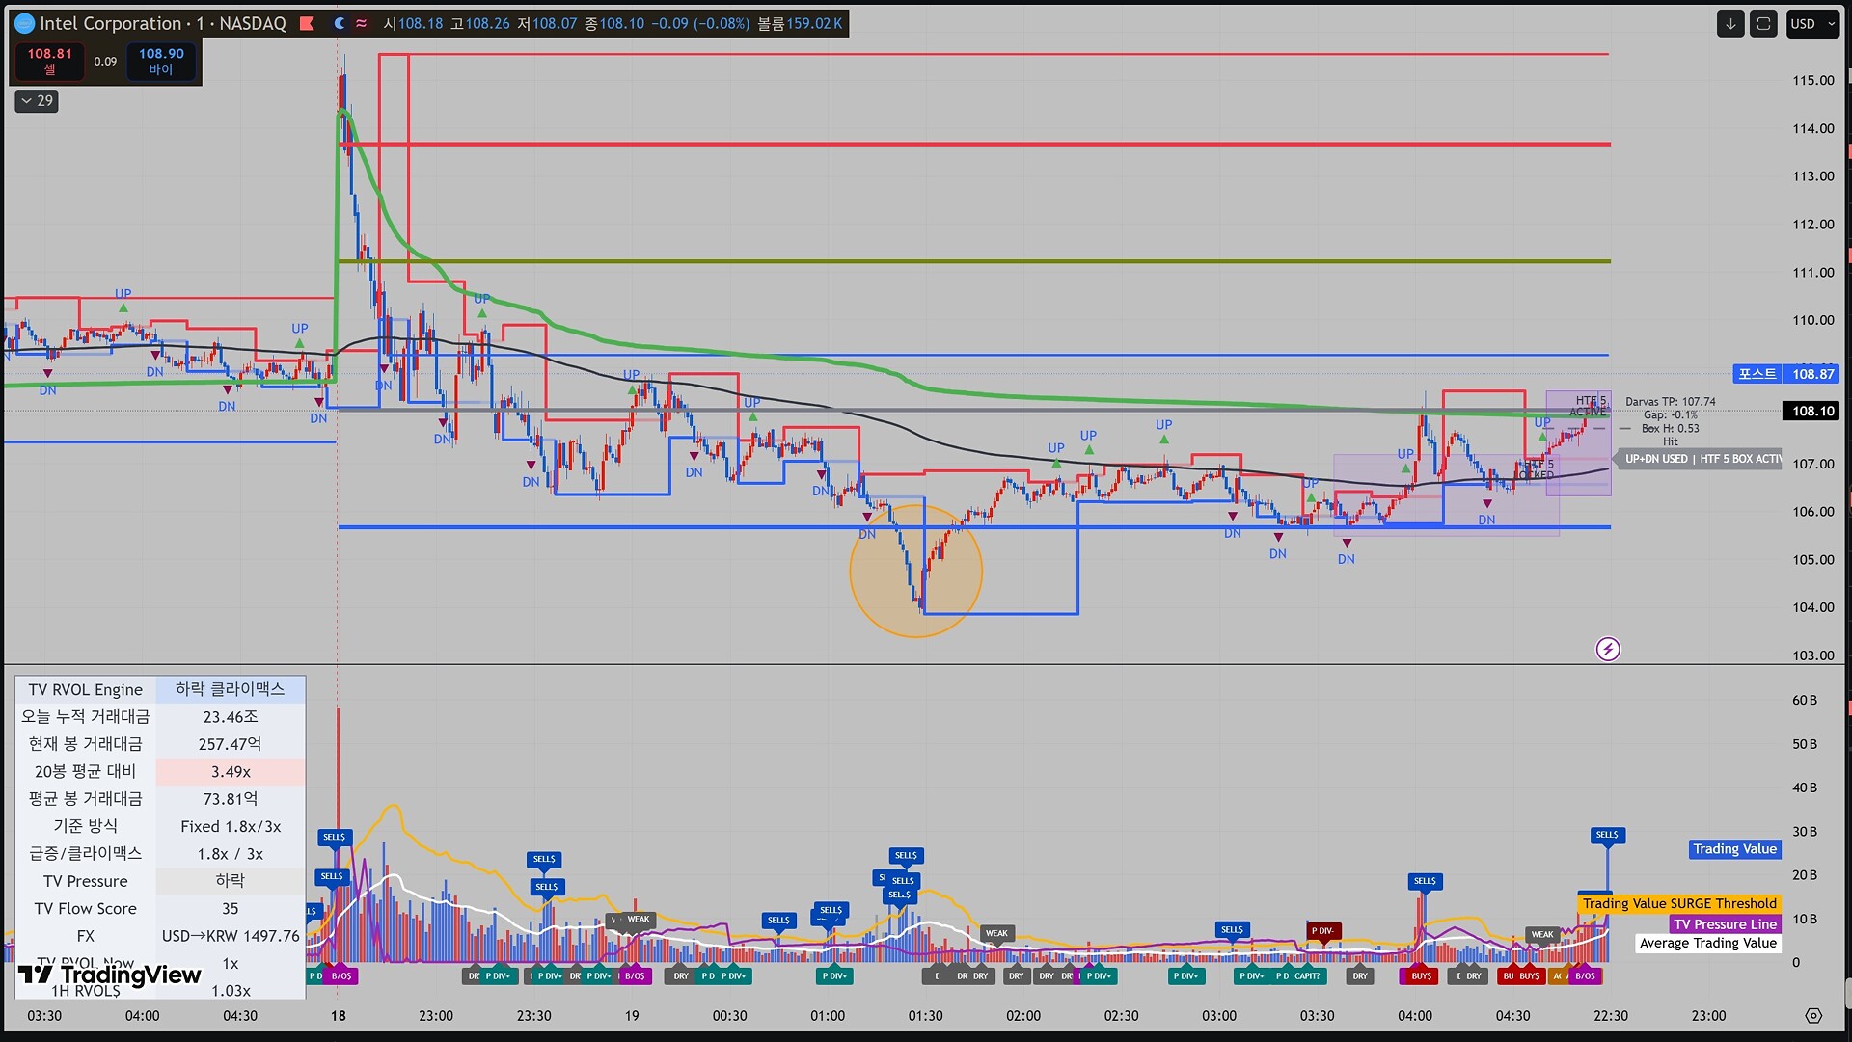The image size is (1852, 1042).
Task: Click the 02:00 time axis label
Action: [x=1023, y=1015]
